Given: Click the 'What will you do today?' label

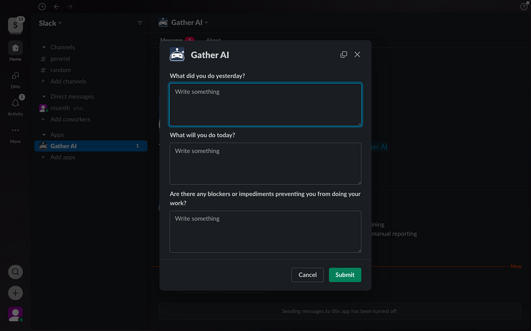Looking at the screenshot, I should coord(202,135).
